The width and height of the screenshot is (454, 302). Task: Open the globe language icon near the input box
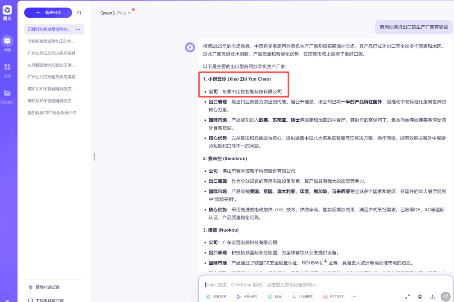coord(420,297)
